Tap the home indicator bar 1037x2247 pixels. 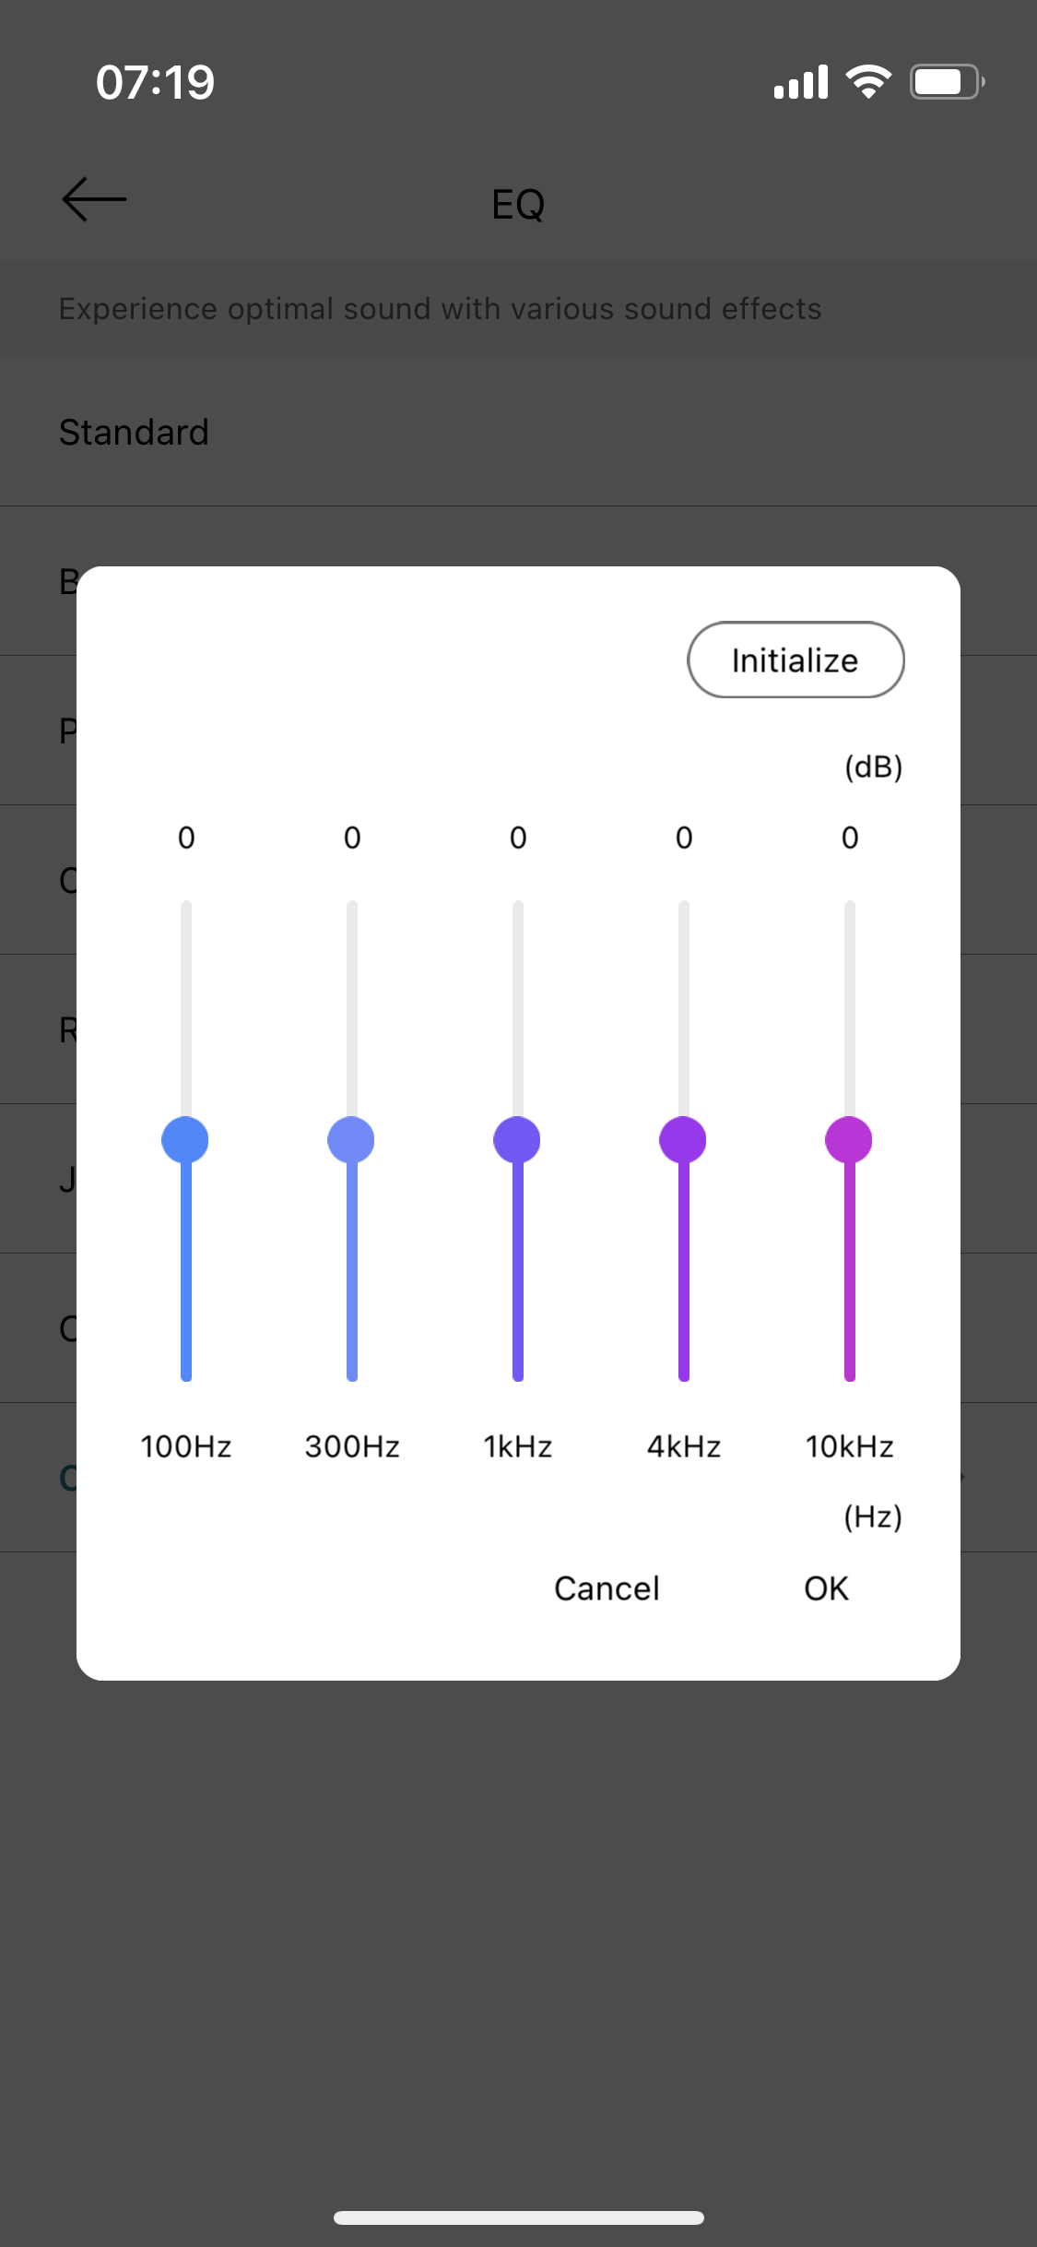[x=519, y=2217]
